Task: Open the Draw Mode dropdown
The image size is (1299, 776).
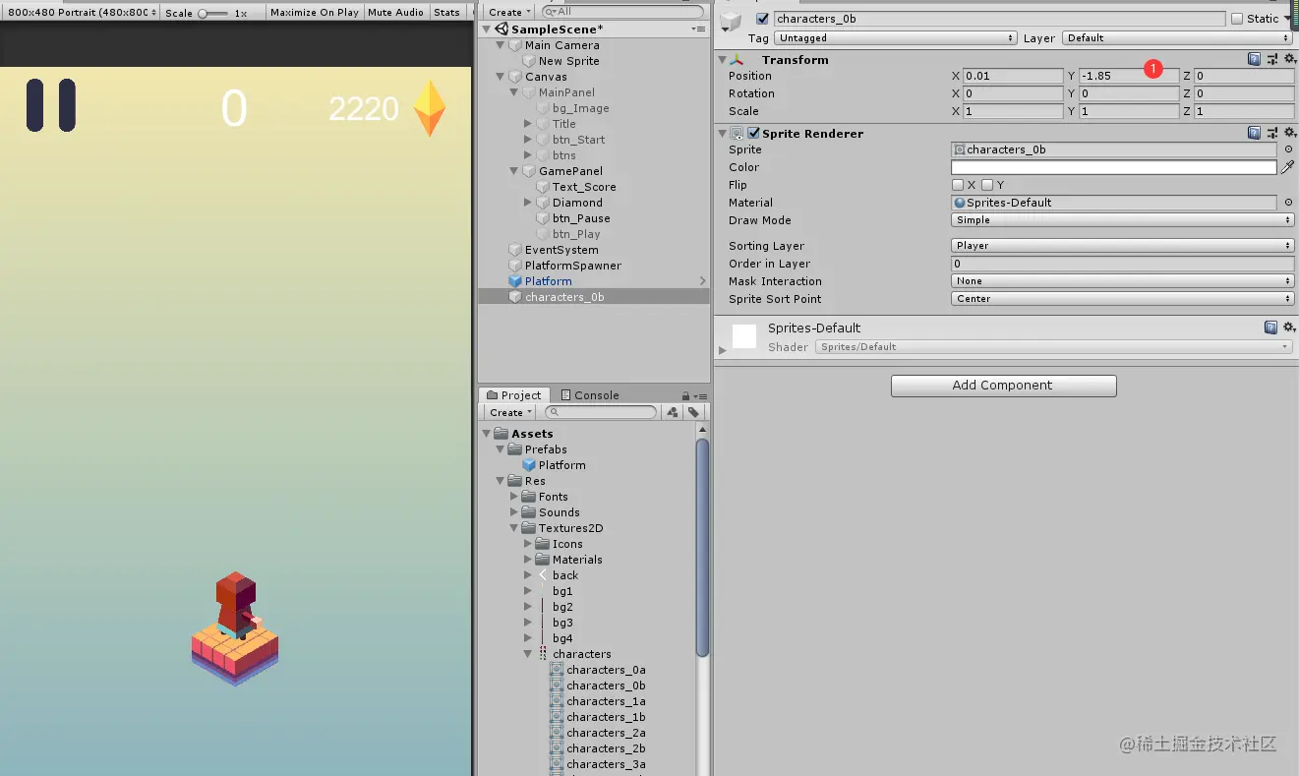Action: point(1122,220)
